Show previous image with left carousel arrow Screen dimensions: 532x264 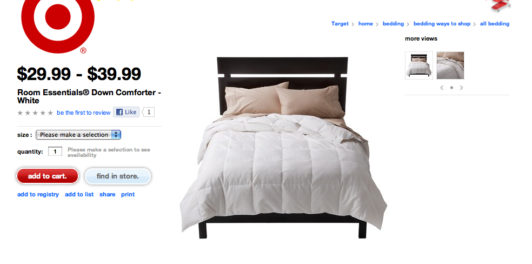tap(441, 88)
